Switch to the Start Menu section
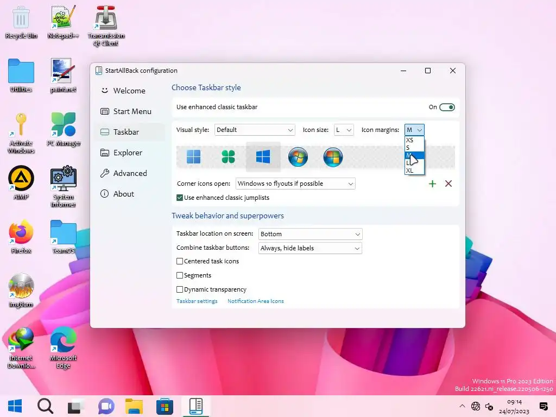The width and height of the screenshot is (556, 417). (x=129, y=111)
